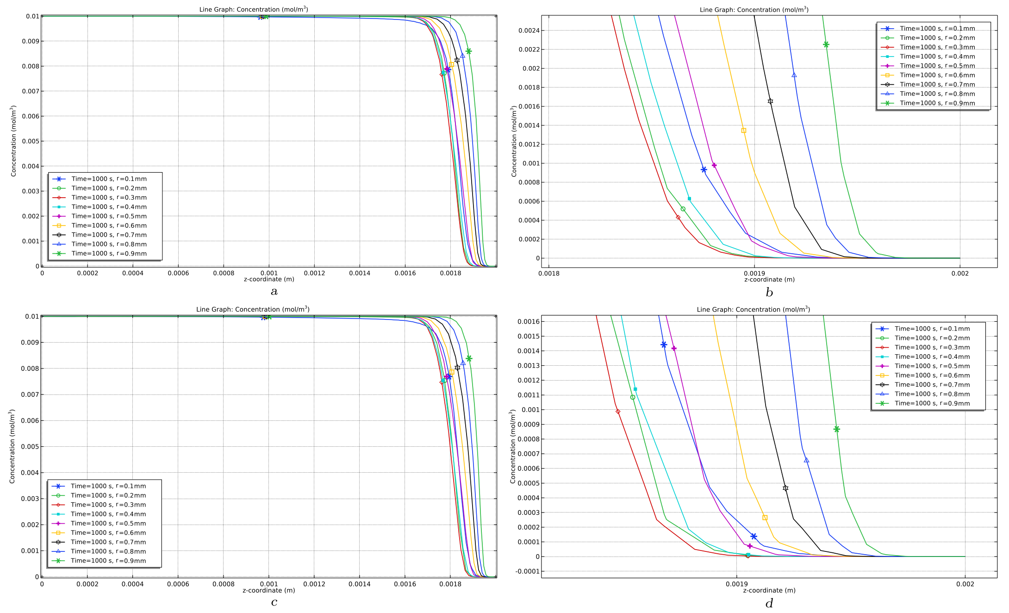Viewport: 1009px width, 613px height.
Task: Select the r=0.9mm legend entry in plot b
Action: pos(937,103)
